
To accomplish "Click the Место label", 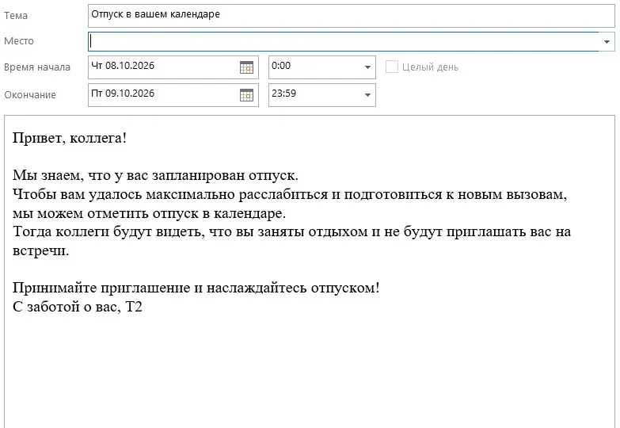I will click(19, 41).
